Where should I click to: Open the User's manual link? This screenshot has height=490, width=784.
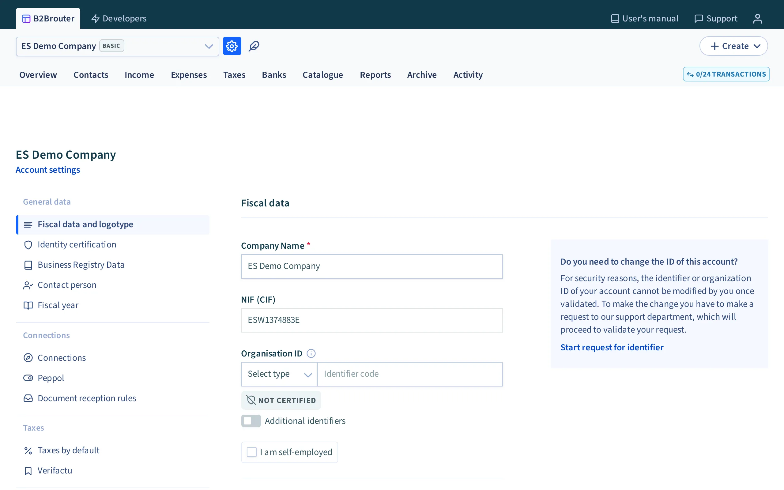pos(644,18)
